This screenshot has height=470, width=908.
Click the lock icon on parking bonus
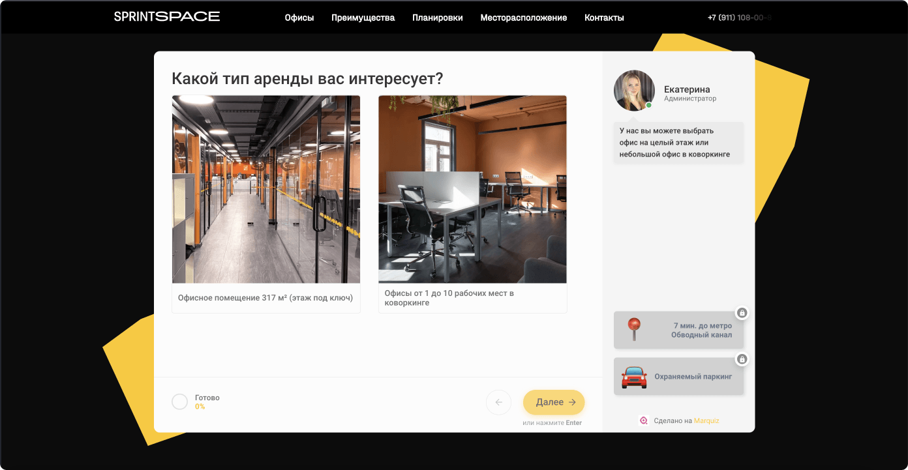point(742,359)
